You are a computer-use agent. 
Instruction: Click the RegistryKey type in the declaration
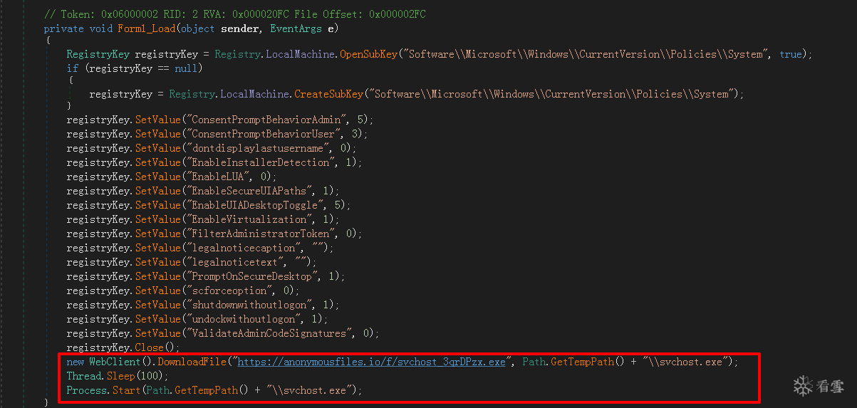tap(98, 54)
